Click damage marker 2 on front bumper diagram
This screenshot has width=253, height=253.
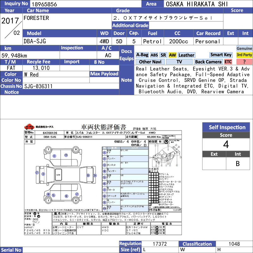37,172
